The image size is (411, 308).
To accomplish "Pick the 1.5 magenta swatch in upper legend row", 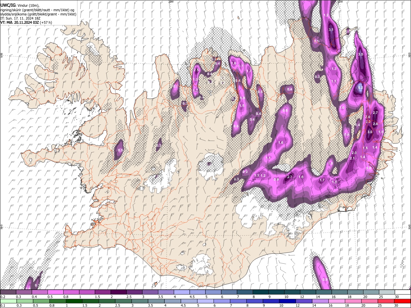I will [x=103, y=292].
